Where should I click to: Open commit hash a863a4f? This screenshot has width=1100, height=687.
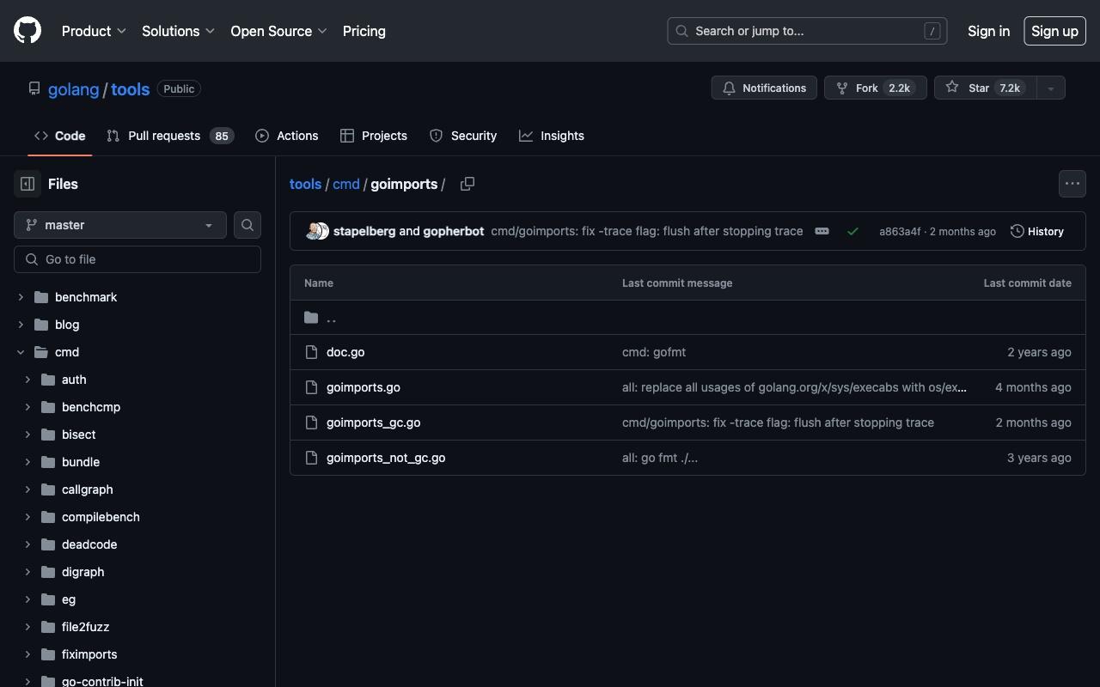[x=900, y=232]
